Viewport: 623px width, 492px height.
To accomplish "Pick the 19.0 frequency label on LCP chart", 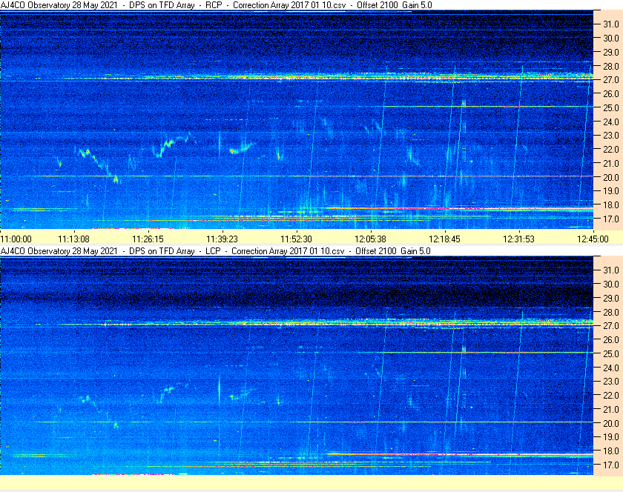I will (x=611, y=437).
